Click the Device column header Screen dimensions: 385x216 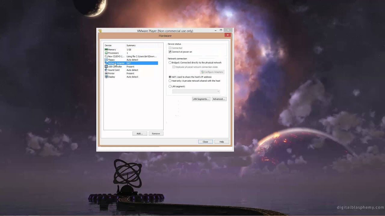click(x=108, y=45)
